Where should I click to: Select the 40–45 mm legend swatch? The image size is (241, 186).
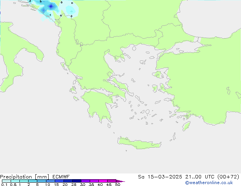coord(103,181)
